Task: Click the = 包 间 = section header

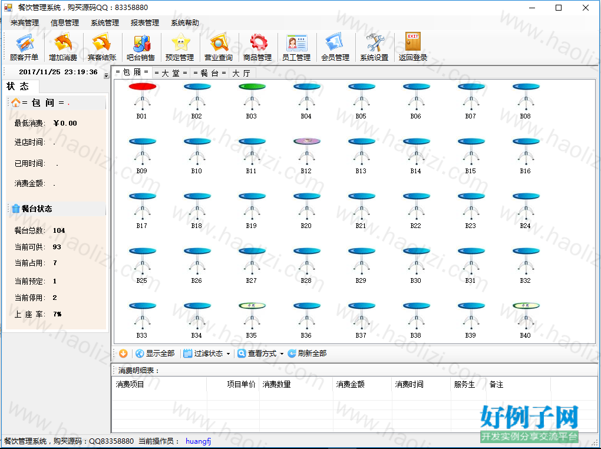Action: click(56, 103)
